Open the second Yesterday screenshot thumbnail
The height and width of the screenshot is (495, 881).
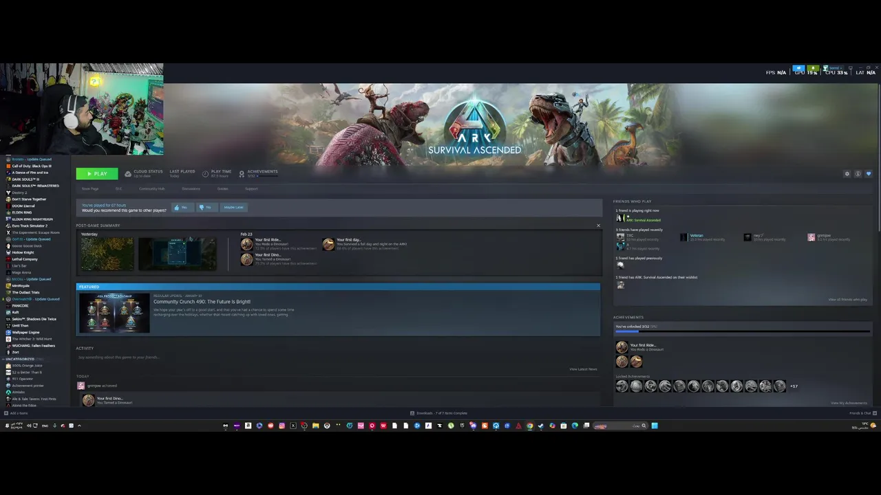point(177,254)
